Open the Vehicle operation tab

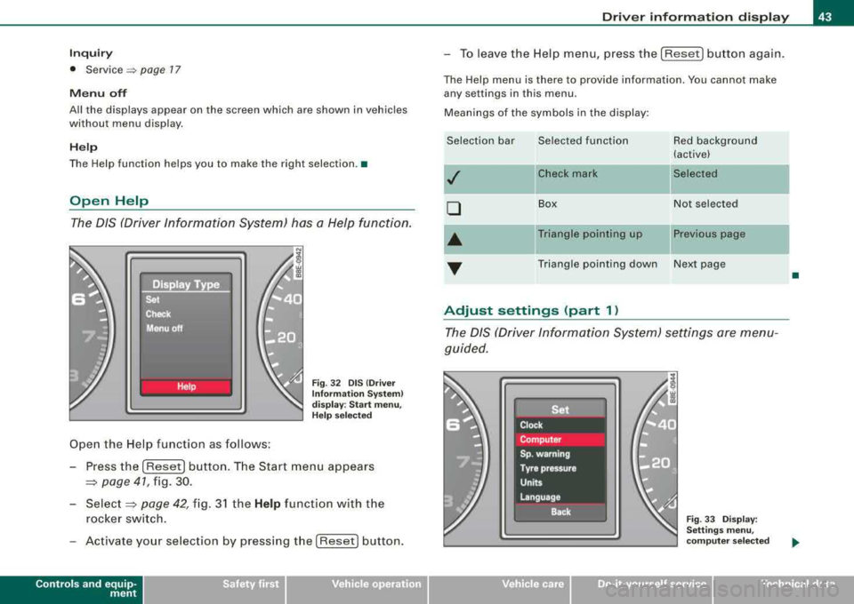pos(358,589)
